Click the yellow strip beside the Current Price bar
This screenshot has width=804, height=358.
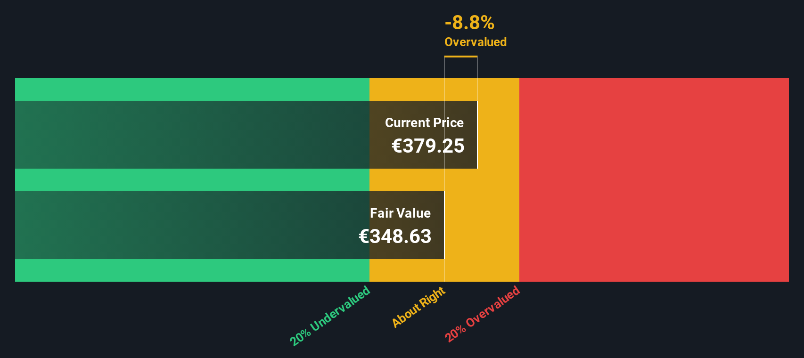coord(499,135)
